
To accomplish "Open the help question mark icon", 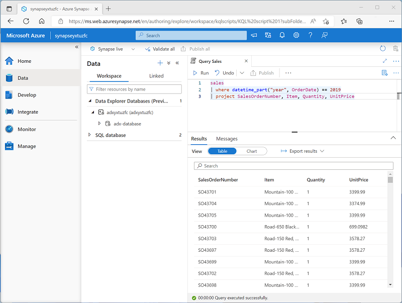I will (310, 35).
